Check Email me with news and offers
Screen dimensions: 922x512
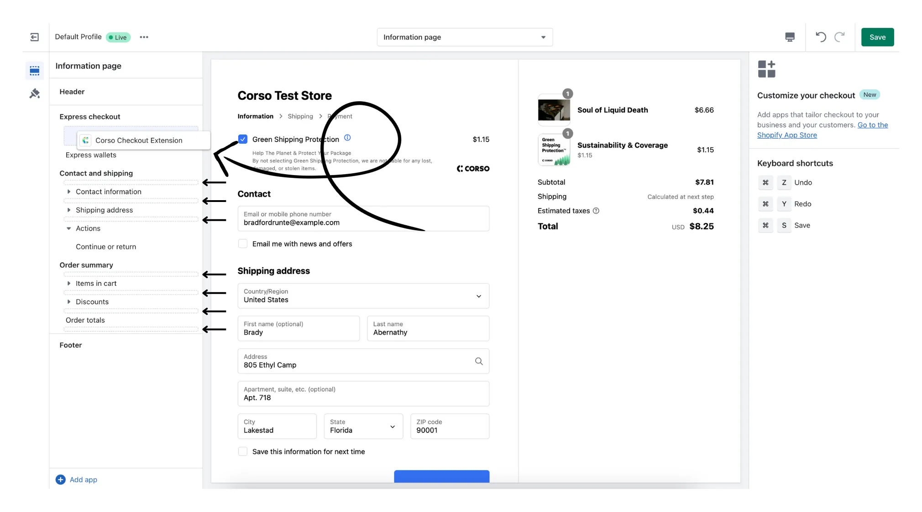click(243, 244)
